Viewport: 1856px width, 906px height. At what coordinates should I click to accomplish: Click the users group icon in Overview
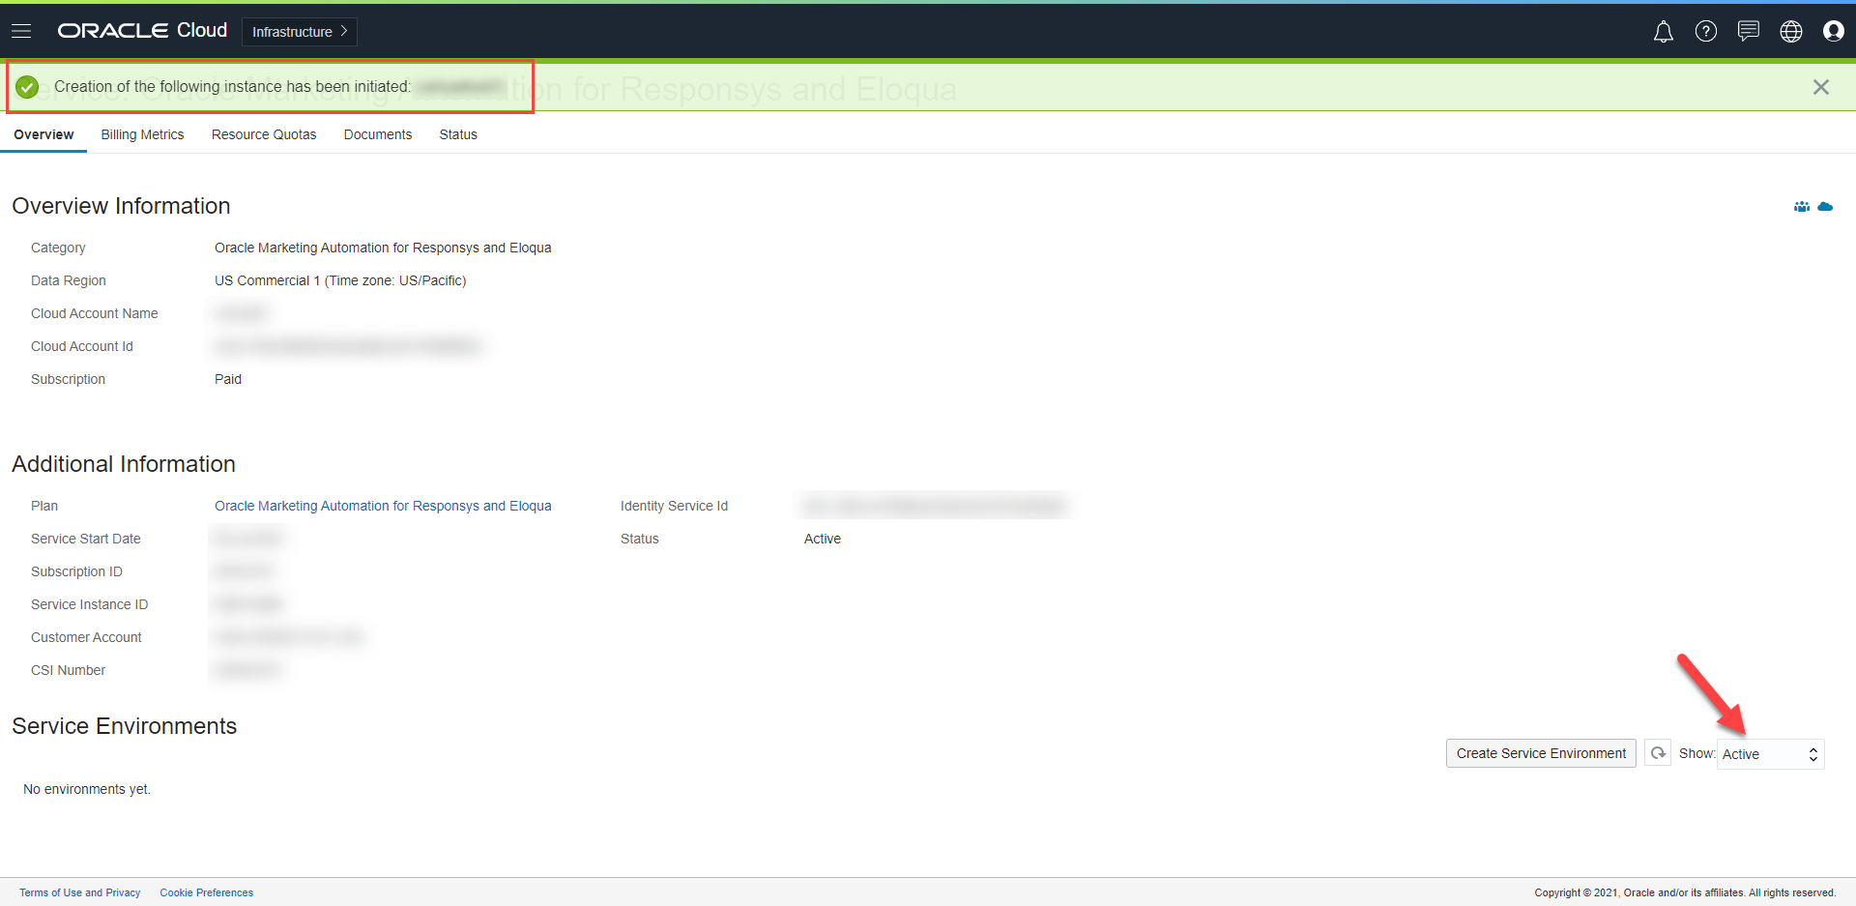(x=1802, y=206)
